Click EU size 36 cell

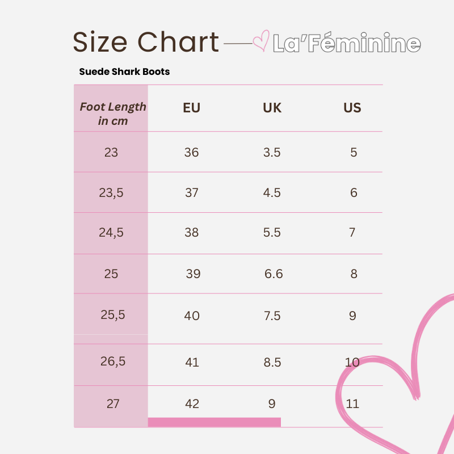pyautogui.click(x=192, y=153)
